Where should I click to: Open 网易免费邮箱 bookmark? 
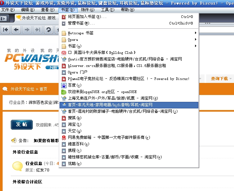pyautogui.click(x=129, y=137)
